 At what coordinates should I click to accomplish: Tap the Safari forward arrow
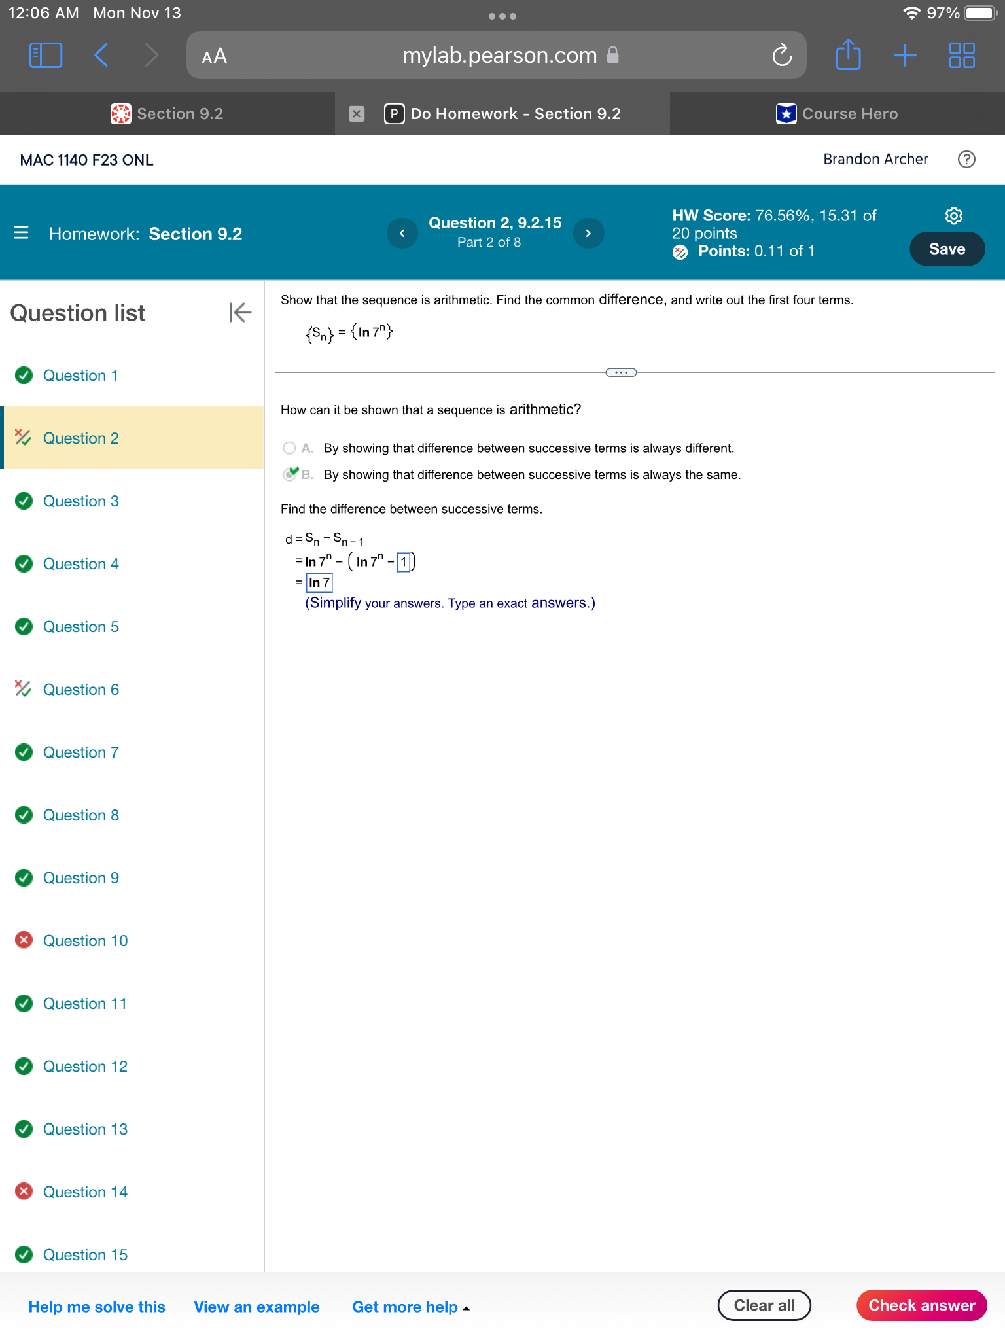point(151,55)
